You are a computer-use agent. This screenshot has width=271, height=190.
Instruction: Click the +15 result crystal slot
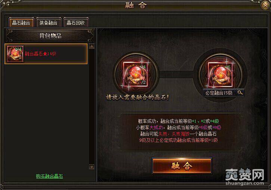click(221, 75)
